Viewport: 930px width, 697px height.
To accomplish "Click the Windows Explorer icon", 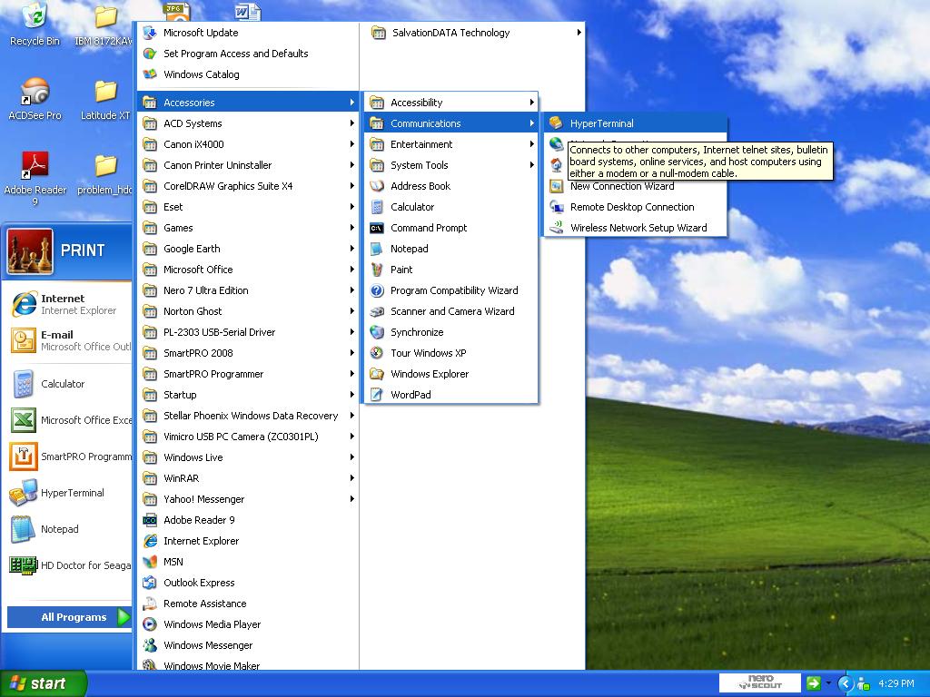I will pos(377,374).
